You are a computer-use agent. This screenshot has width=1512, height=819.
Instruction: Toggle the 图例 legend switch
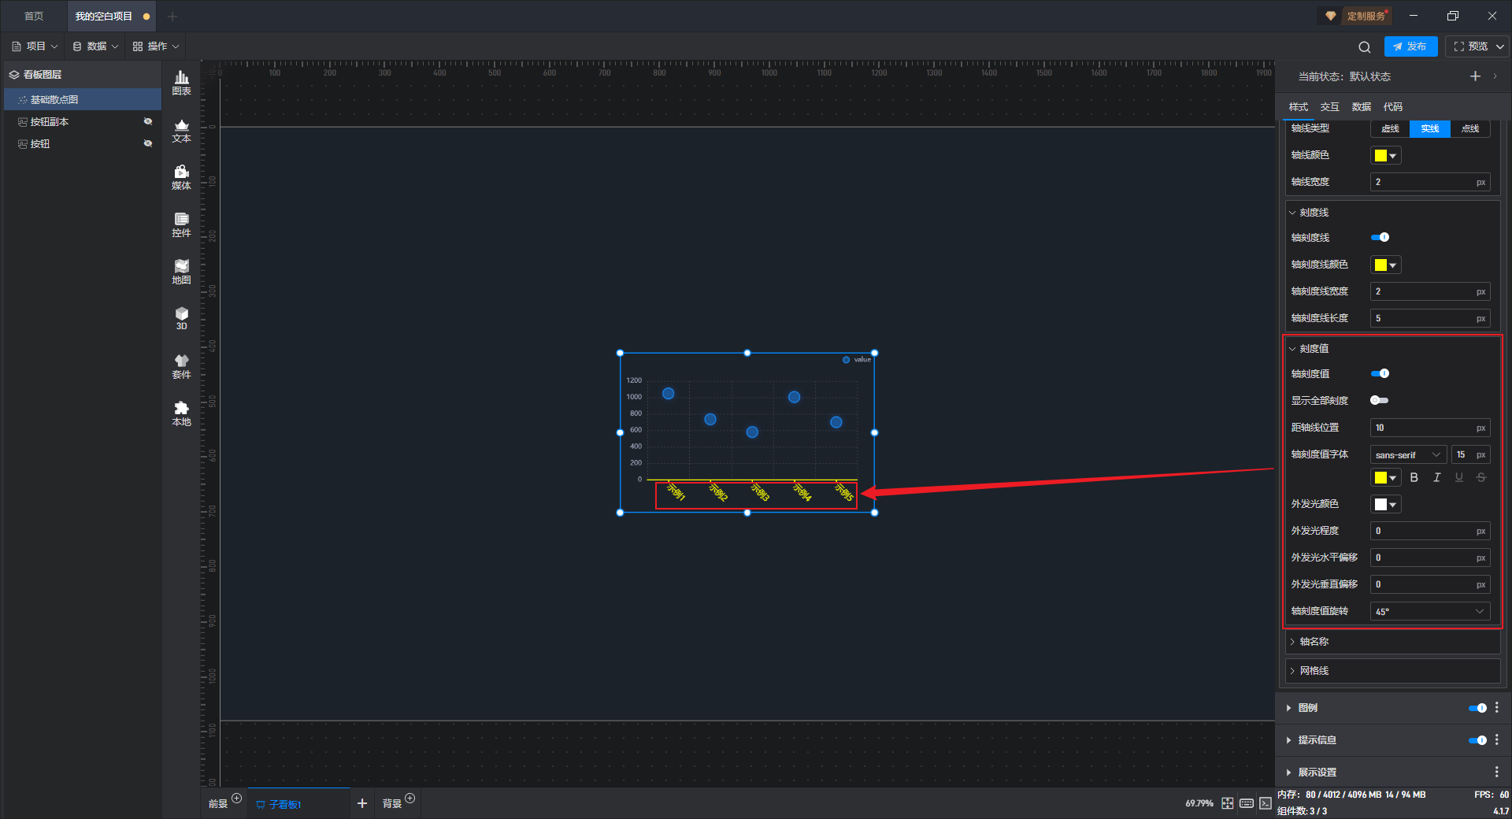(x=1477, y=708)
